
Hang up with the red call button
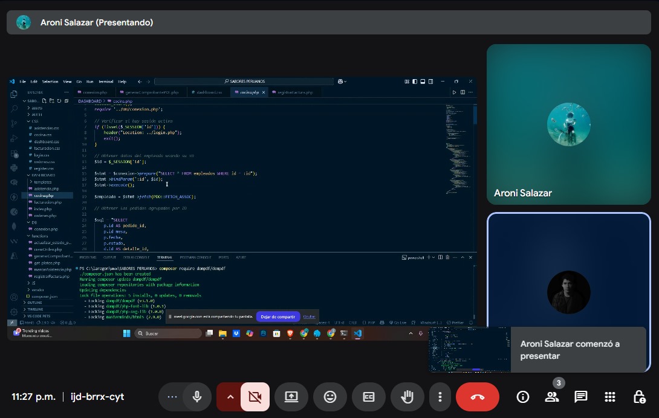click(477, 397)
